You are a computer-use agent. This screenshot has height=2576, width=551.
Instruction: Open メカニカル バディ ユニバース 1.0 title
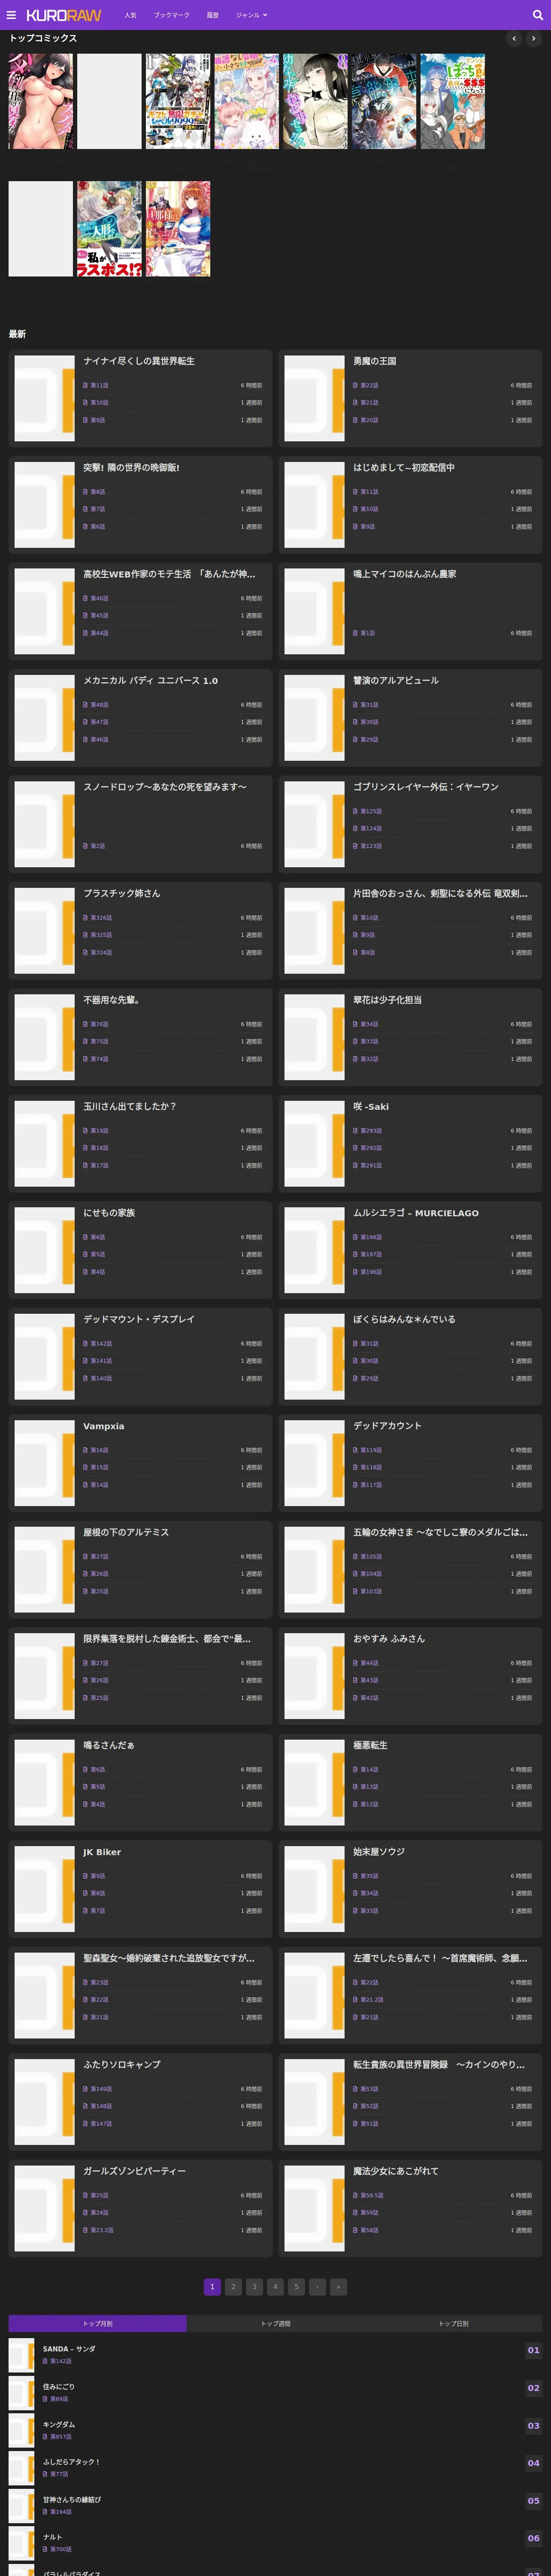click(x=150, y=681)
